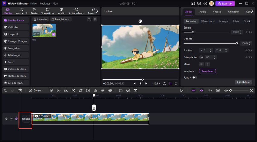
Task: Click the Exporter button
Action: point(225,3)
